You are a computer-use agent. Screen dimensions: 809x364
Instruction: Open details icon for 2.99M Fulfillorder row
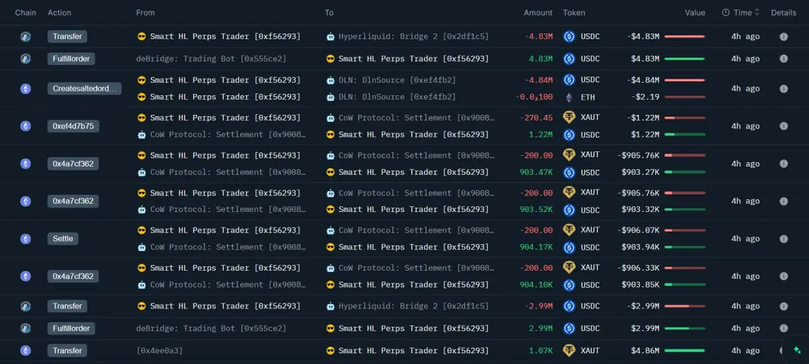(x=783, y=328)
